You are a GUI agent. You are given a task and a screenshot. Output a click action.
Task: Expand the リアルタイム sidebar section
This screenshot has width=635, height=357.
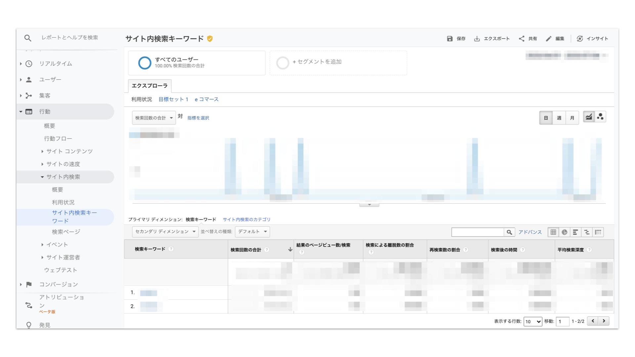click(x=21, y=63)
